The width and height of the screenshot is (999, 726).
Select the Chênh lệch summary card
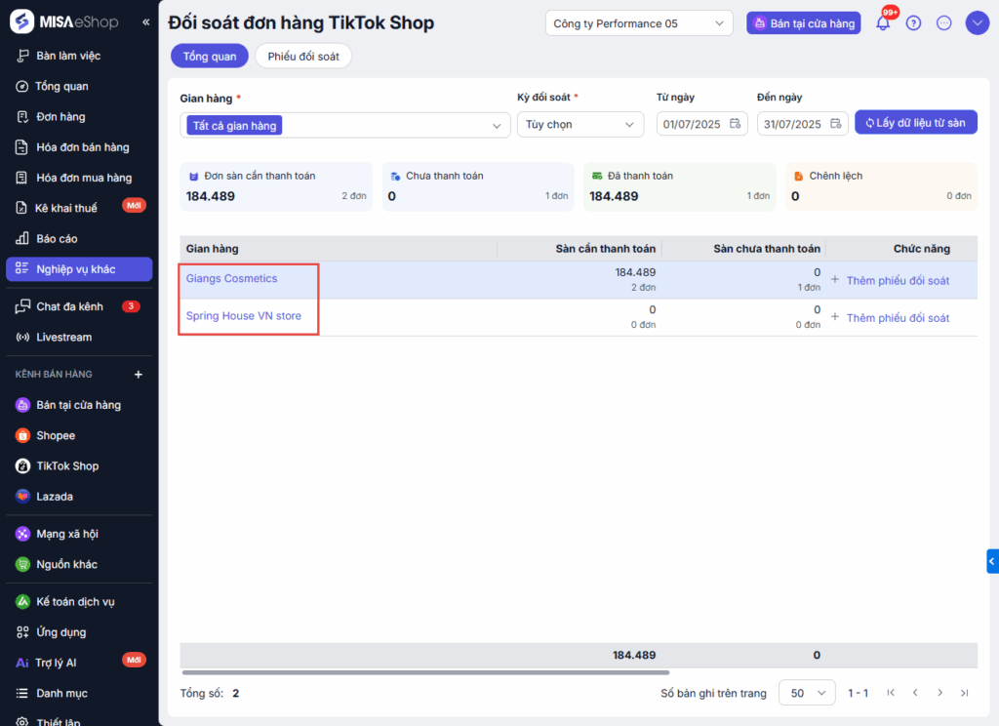point(882,186)
